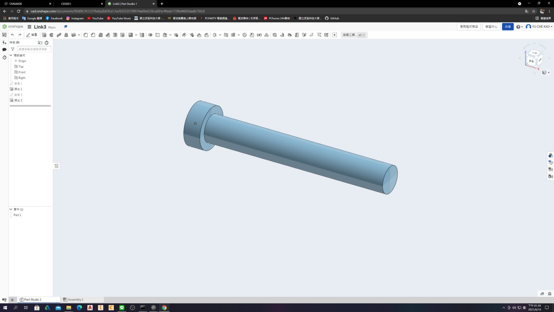Select the Sweep tool
The width and height of the screenshot is (554, 312).
[x=59, y=35]
